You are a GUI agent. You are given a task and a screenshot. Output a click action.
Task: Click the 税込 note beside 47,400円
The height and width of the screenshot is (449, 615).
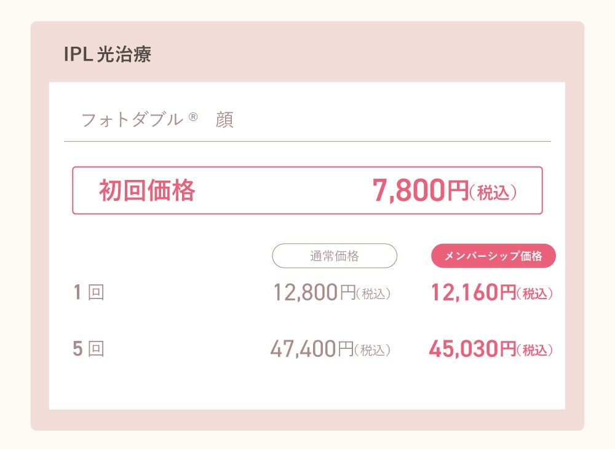pyautogui.click(x=373, y=350)
